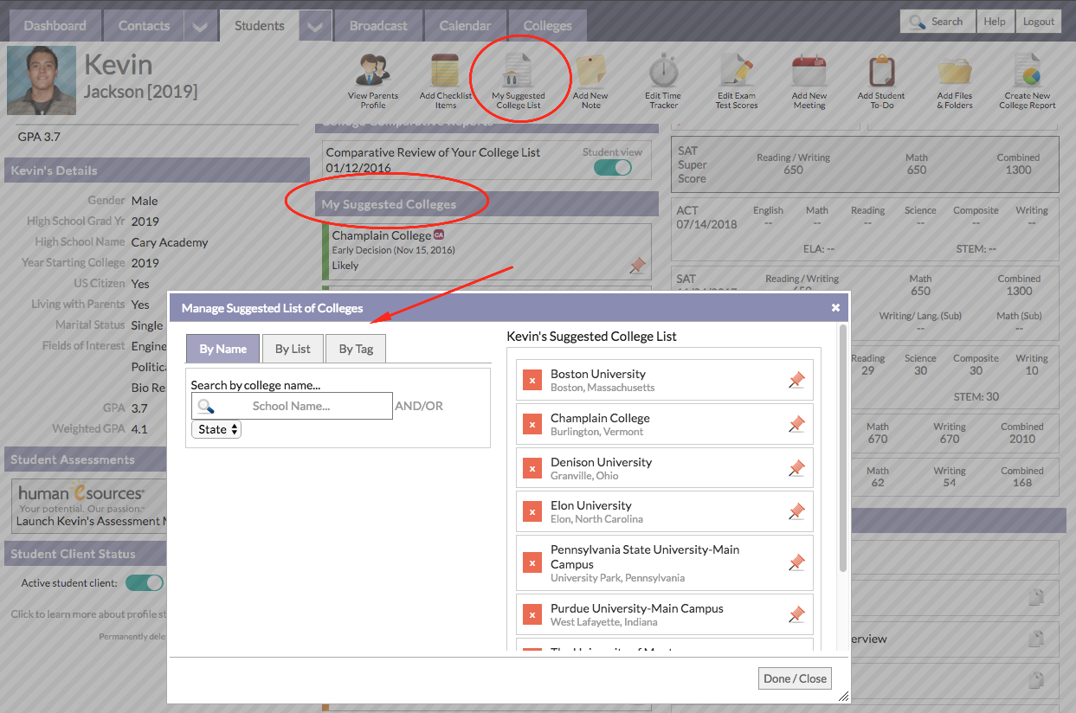
Task: Expand the Contacts tab dropdown arrow
Action: (200, 26)
